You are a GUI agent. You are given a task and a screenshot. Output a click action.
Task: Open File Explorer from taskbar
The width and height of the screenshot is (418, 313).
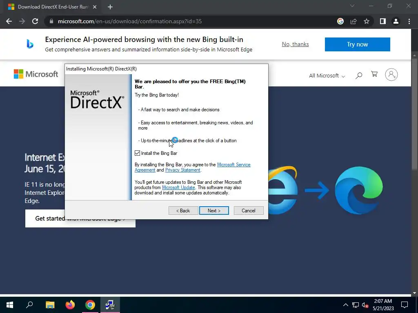(50, 305)
